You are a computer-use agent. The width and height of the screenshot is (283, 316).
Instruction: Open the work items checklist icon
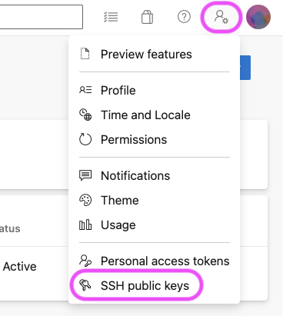coord(111,17)
